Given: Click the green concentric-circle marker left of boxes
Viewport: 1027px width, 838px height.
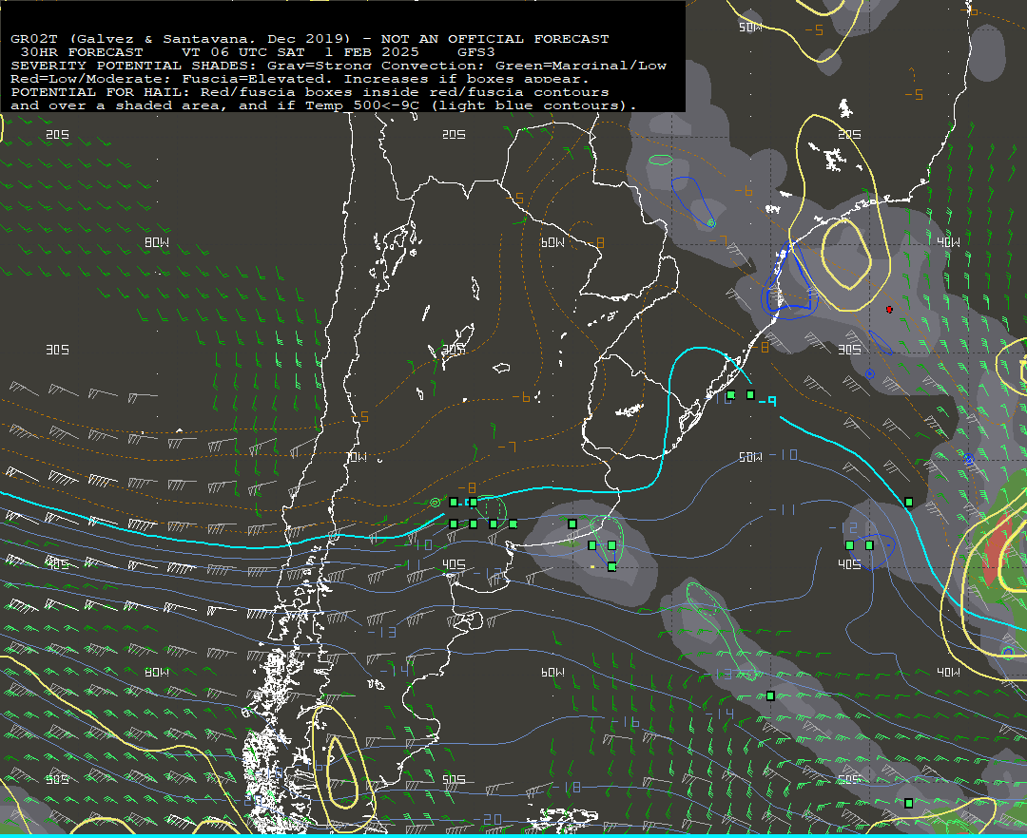Looking at the screenshot, I should (435, 503).
